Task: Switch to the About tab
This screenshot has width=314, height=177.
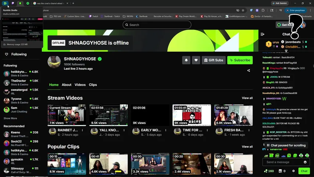Action: [67, 85]
